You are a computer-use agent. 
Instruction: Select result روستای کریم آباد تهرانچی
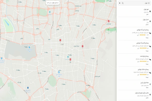click(134, 34)
